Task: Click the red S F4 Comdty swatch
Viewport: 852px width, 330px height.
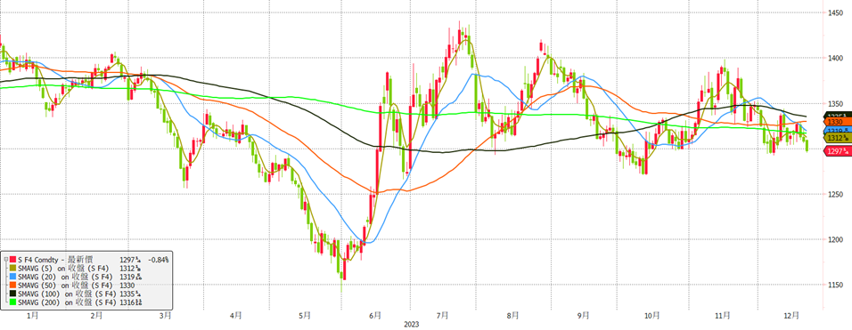Action: point(12,259)
